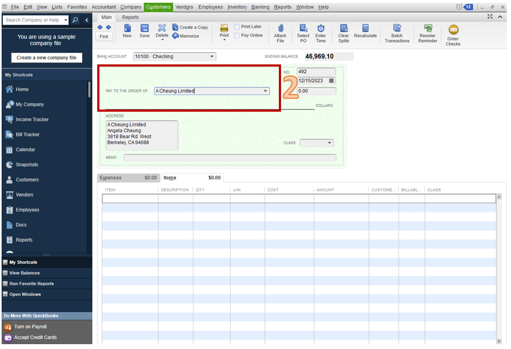Select the Main ribbon tab
Image resolution: width=511 pixels, height=349 pixels.
tap(106, 17)
